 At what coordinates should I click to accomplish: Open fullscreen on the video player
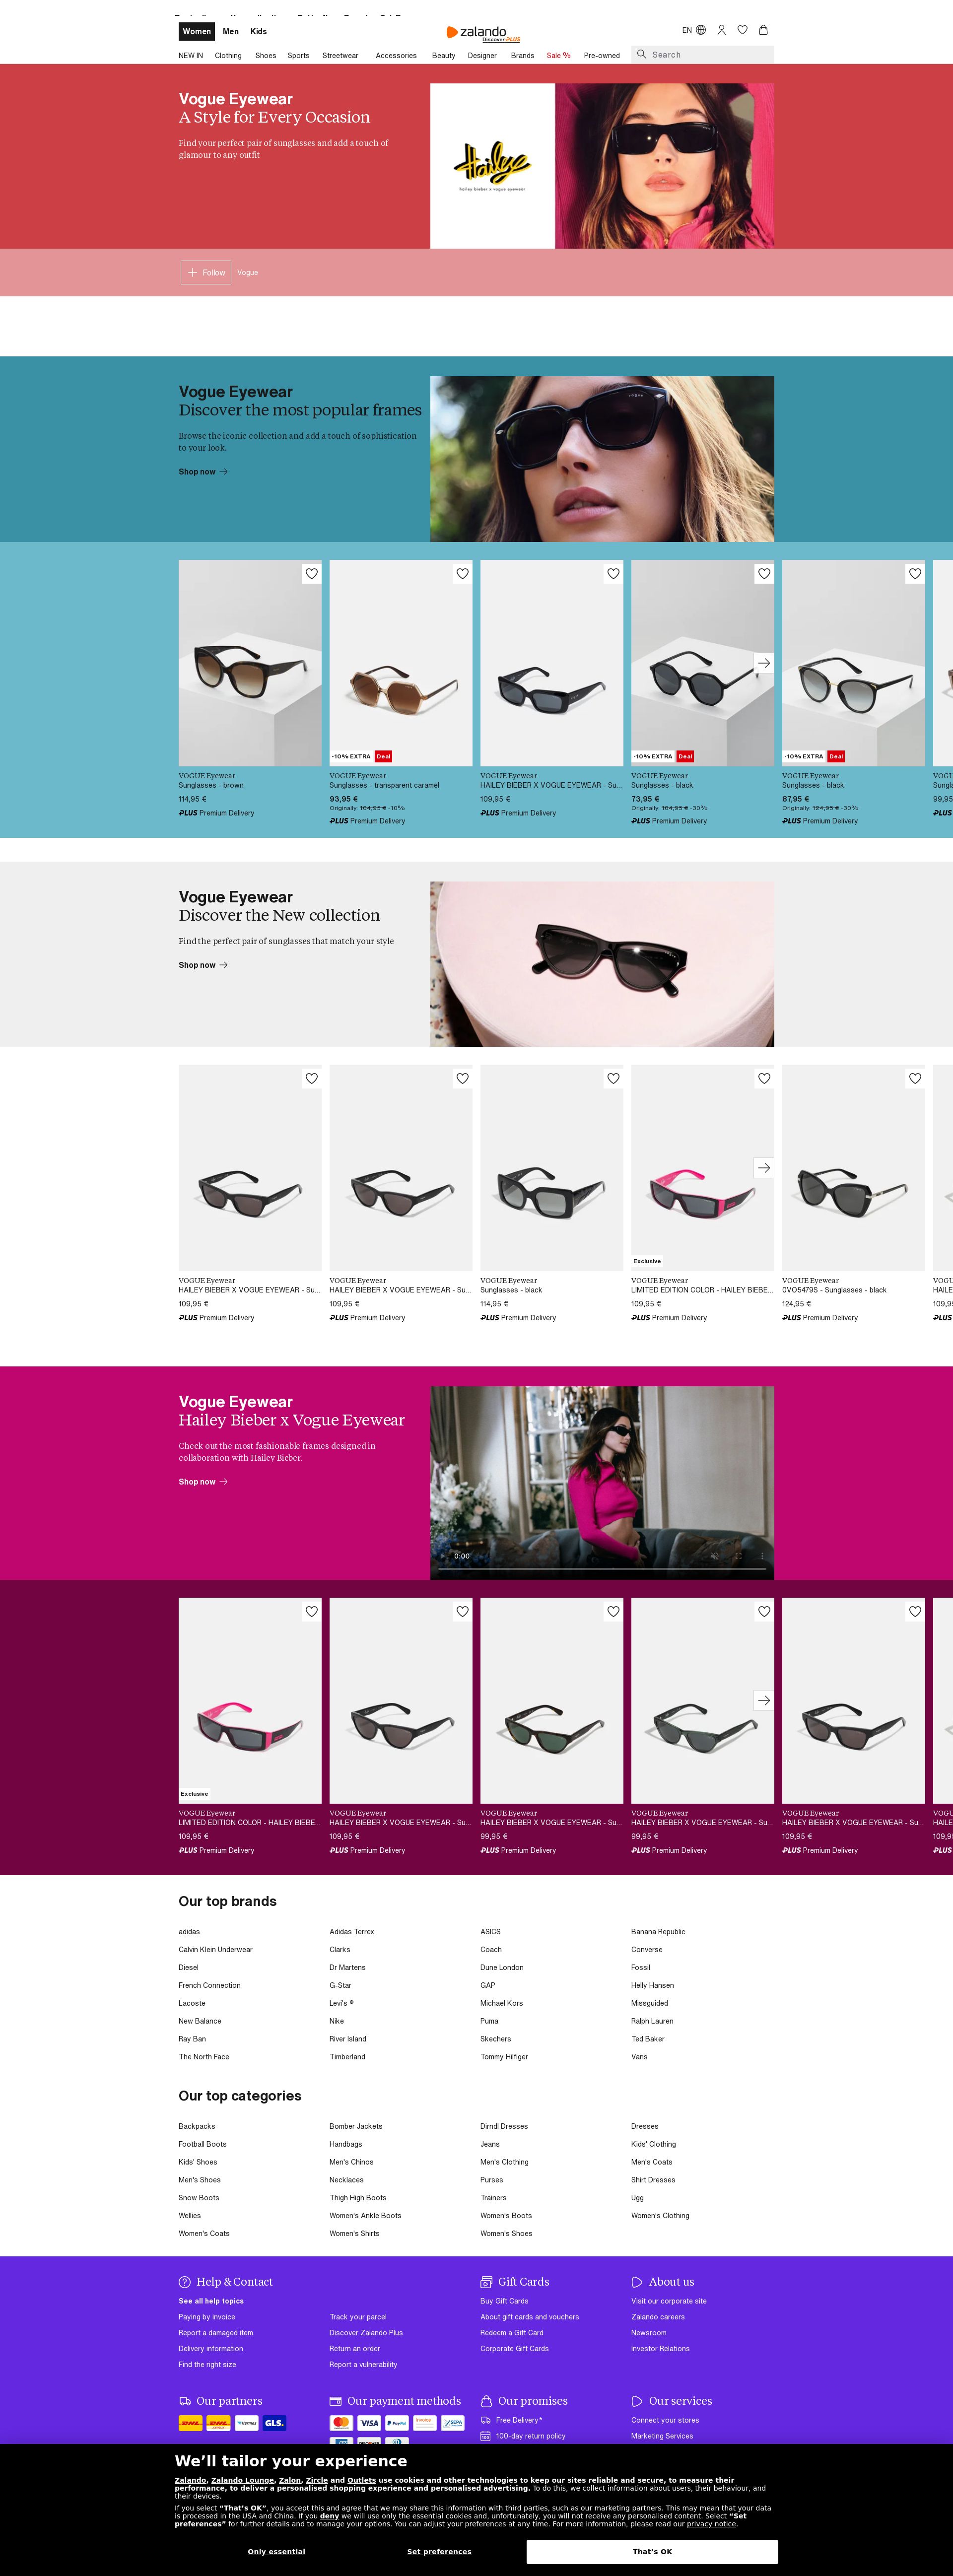(738, 1555)
